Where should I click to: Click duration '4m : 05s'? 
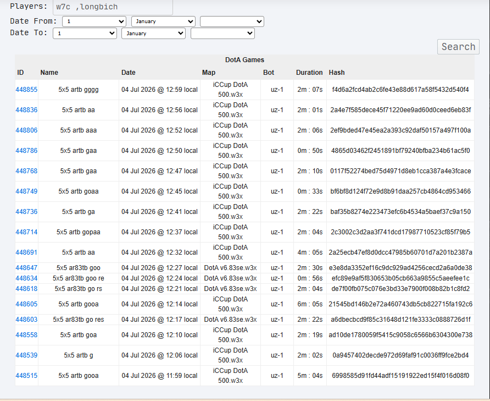coord(310,252)
